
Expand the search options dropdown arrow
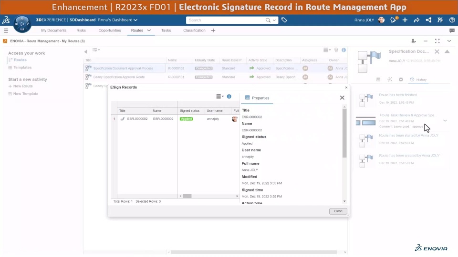274,20
